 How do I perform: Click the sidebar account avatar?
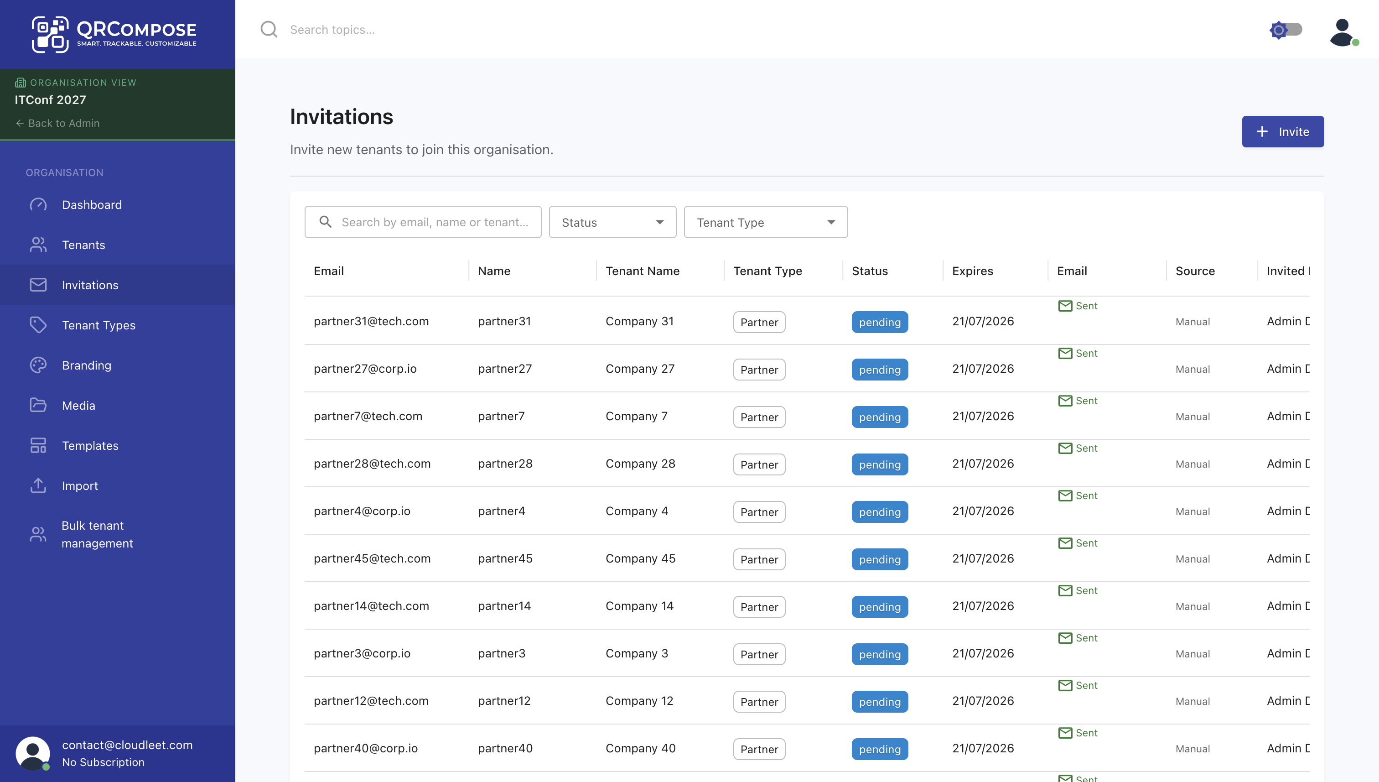(x=33, y=753)
